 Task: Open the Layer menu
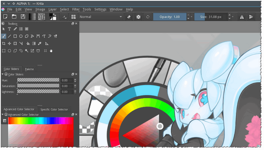pyautogui.click(x=52, y=9)
